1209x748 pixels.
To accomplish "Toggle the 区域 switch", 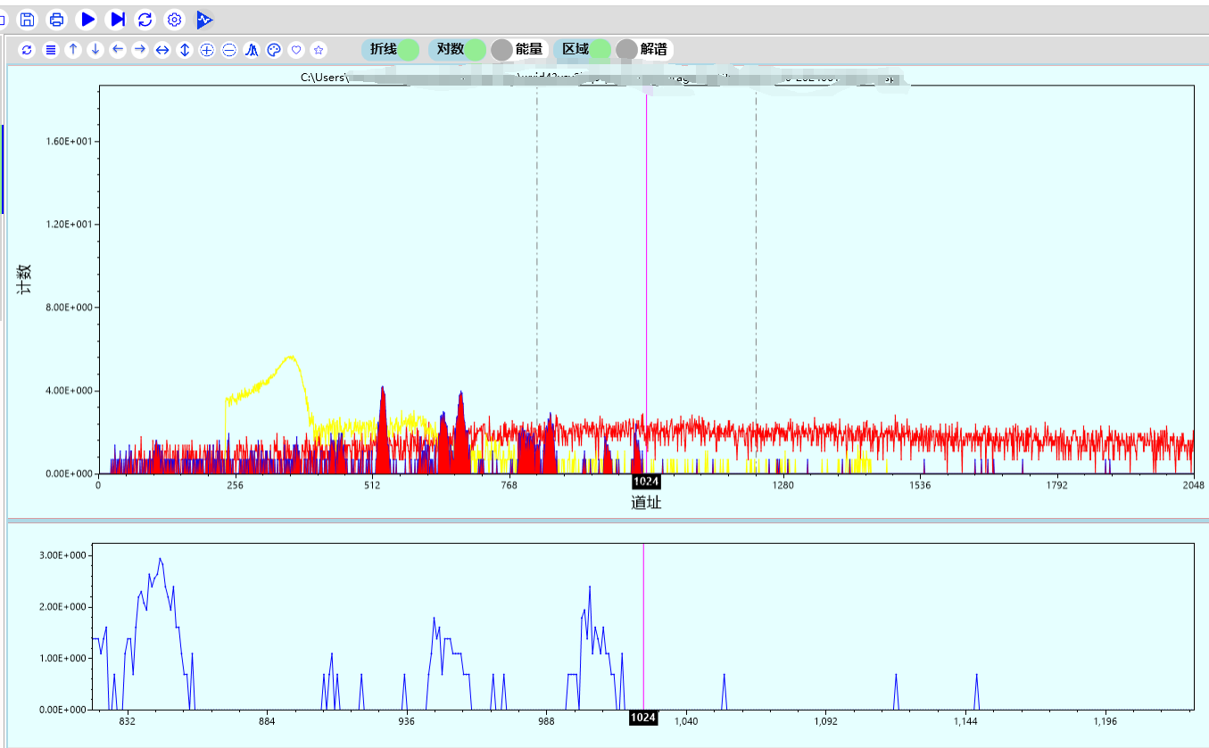I will pos(583,49).
